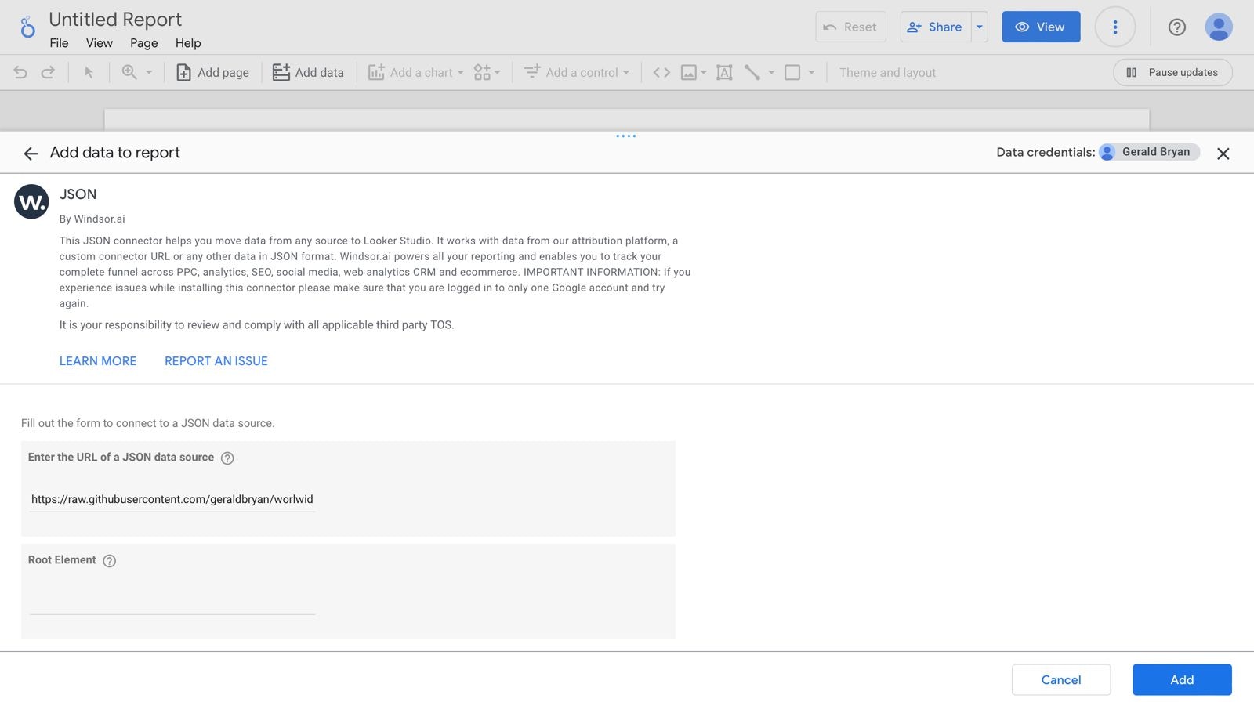Click the Windsor.ai W logo
The width and height of the screenshot is (1254, 713).
point(31,202)
